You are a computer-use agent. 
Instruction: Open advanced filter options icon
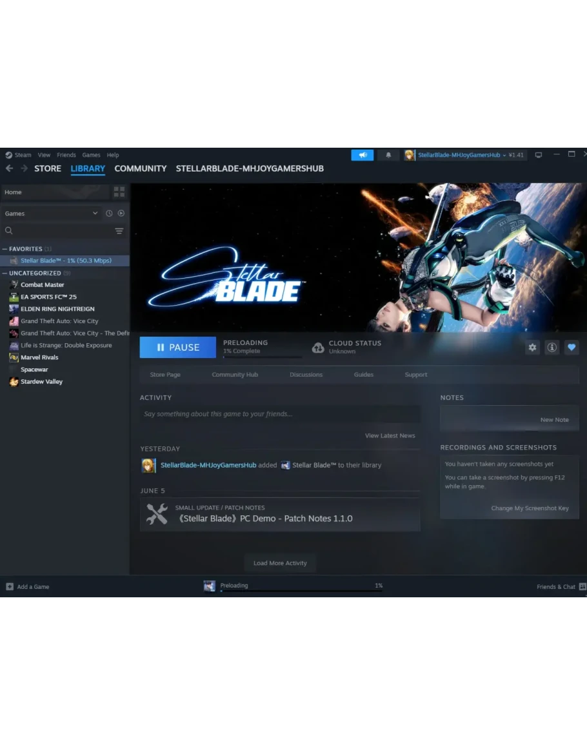pyautogui.click(x=119, y=231)
